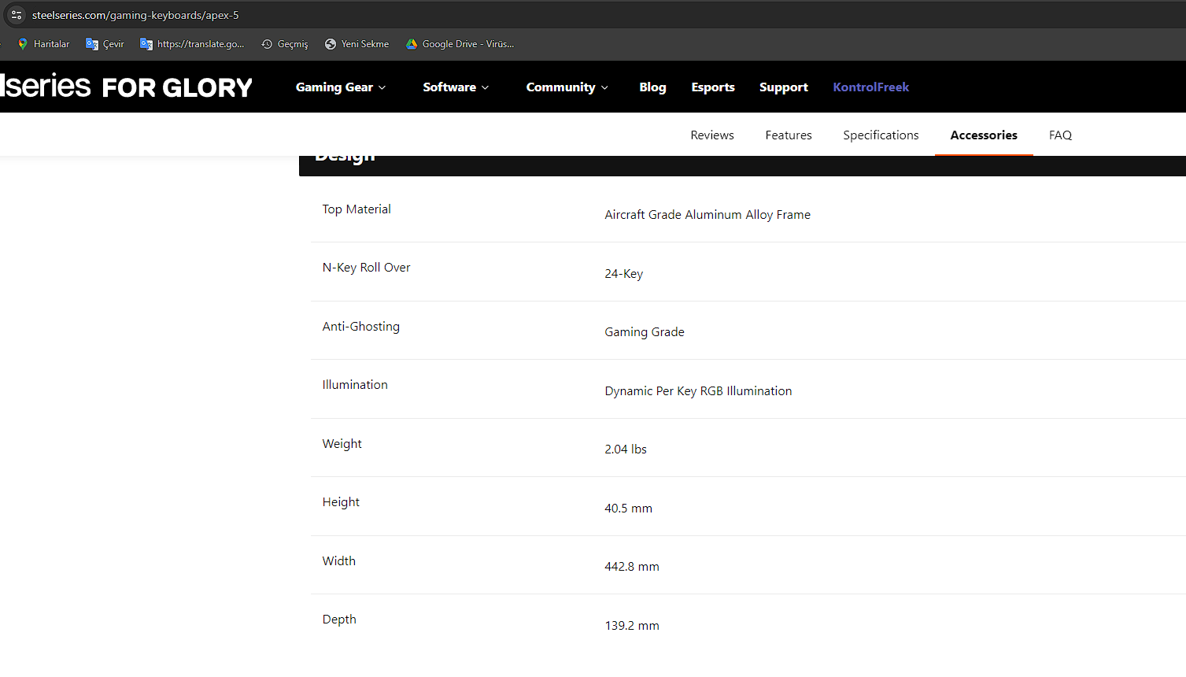Click the Weight spec label
The image size is (1186, 677).
(x=342, y=443)
